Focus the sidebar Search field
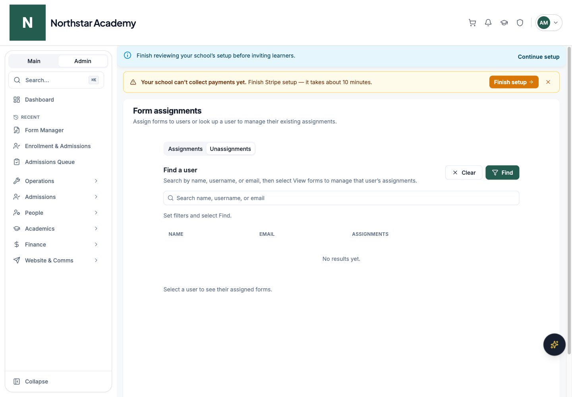Viewport: 572px width, 397px height. (56, 80)
